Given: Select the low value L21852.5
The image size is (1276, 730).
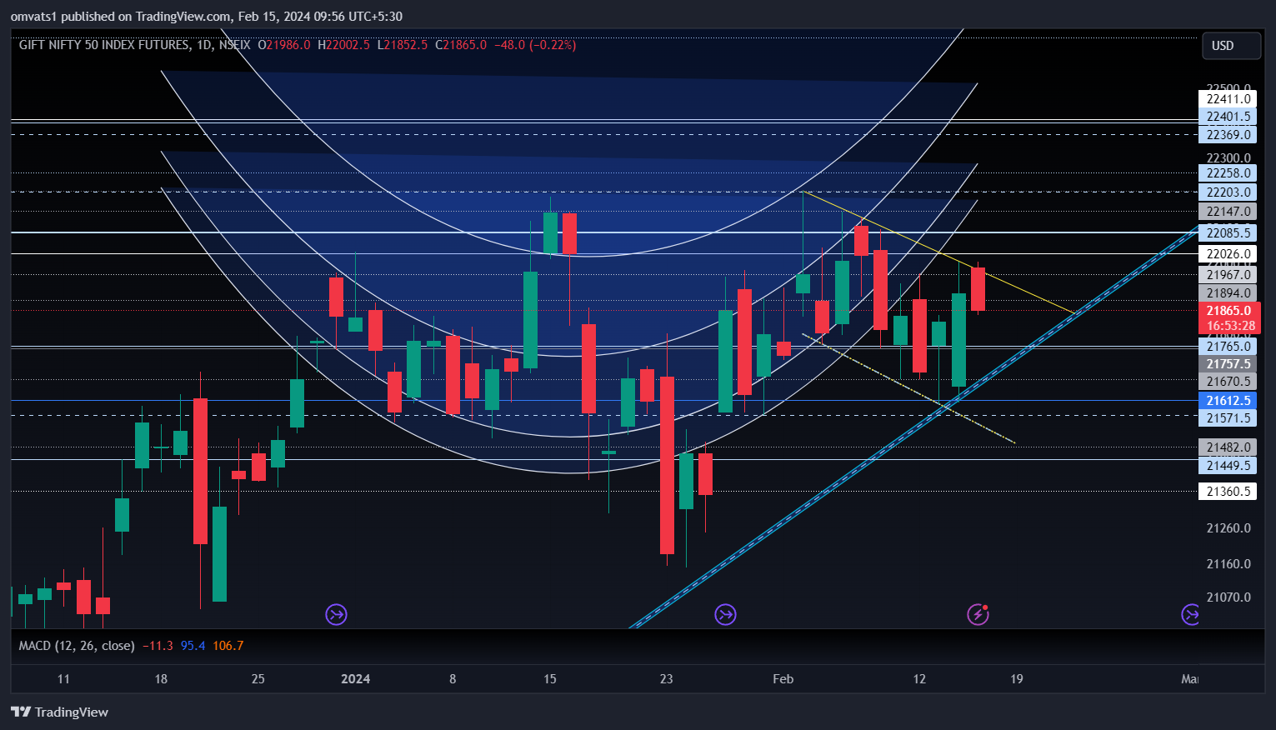Looking at the screenshot, I should coord(402,45).
